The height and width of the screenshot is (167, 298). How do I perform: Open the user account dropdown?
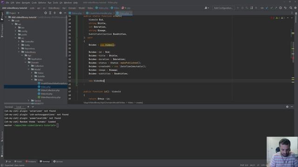click(207, 8)
